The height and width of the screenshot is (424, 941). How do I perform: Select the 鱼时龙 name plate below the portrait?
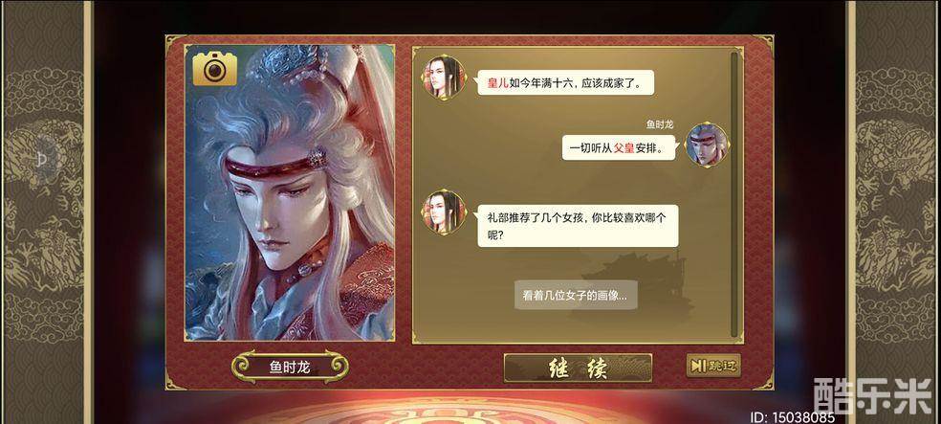[x=290, y=366]
